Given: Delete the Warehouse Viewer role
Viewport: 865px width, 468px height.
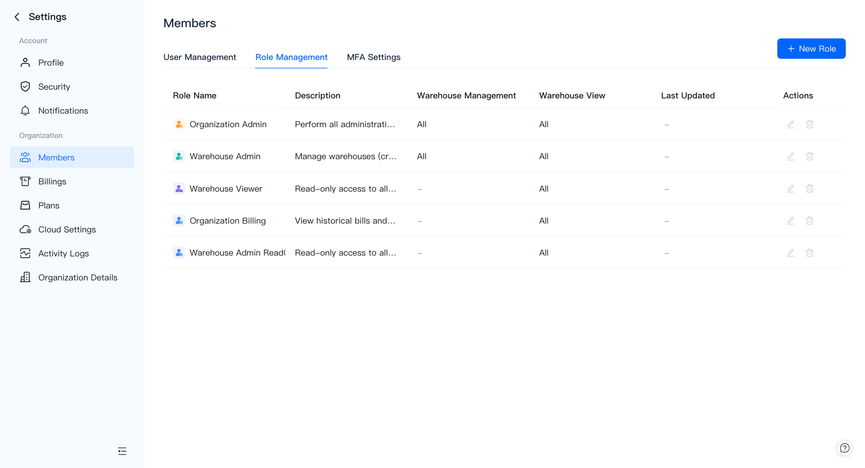Looking at the screenshot, I should point(810,188).
